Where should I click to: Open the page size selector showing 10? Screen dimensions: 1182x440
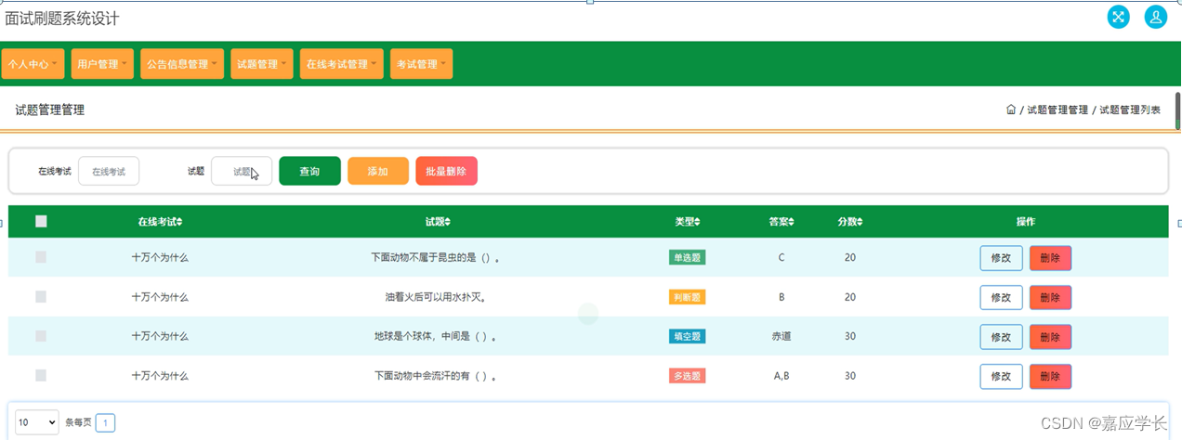click(x=37, y=422)
